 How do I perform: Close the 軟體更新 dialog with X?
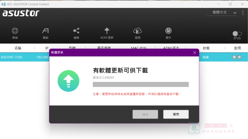coord(195,53)
